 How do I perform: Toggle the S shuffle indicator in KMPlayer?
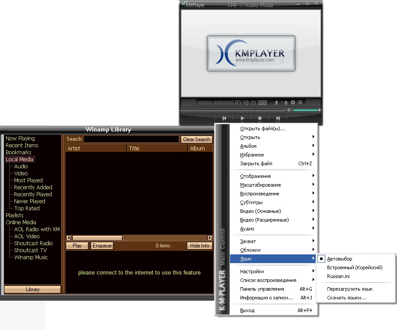265,102
